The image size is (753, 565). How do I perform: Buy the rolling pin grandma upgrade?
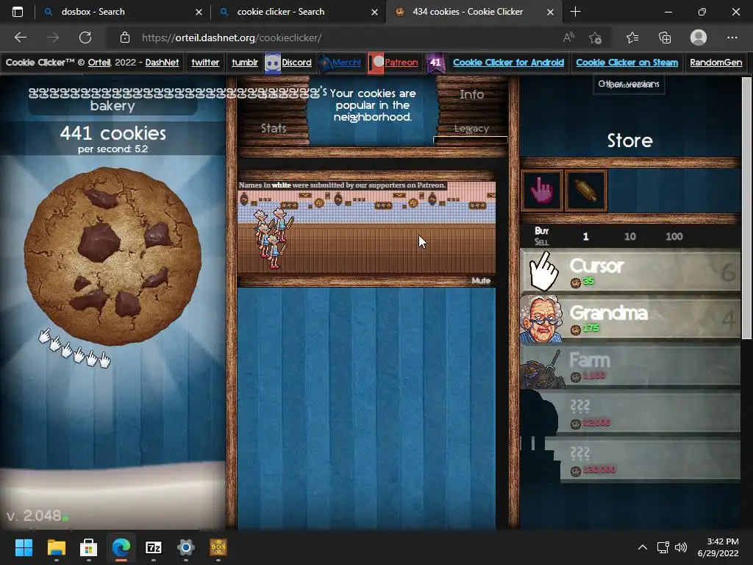coord(586,191)
